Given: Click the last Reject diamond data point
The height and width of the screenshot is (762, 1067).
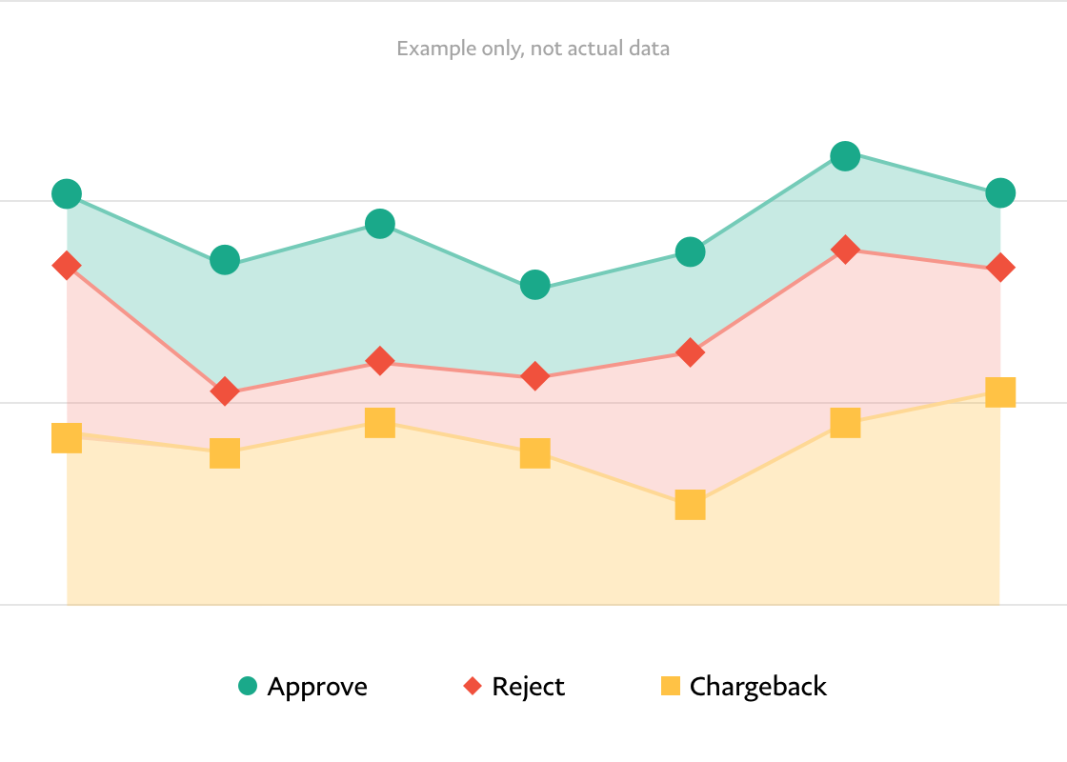Looking at the screenshot, I should tap(1000, 268).
